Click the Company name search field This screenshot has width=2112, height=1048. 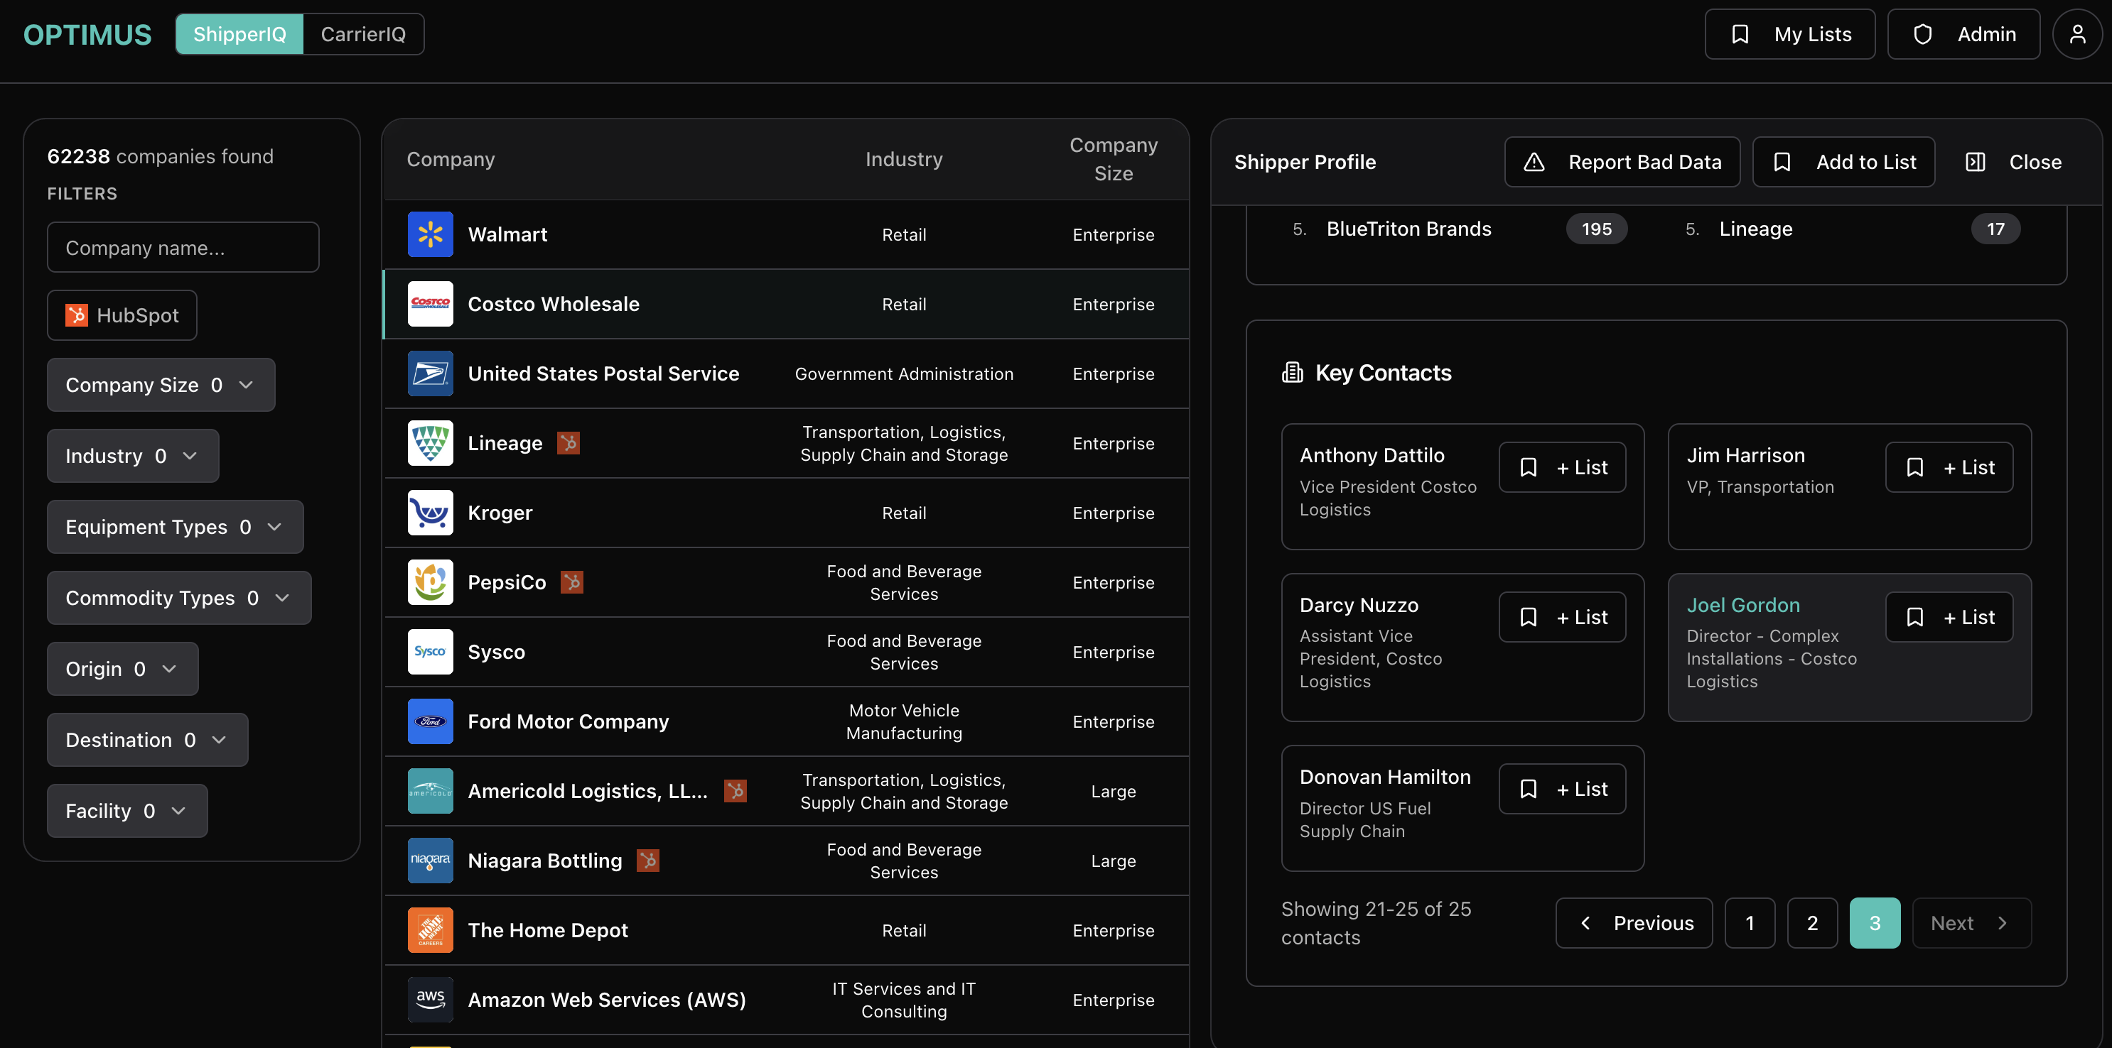coord(183,248)
